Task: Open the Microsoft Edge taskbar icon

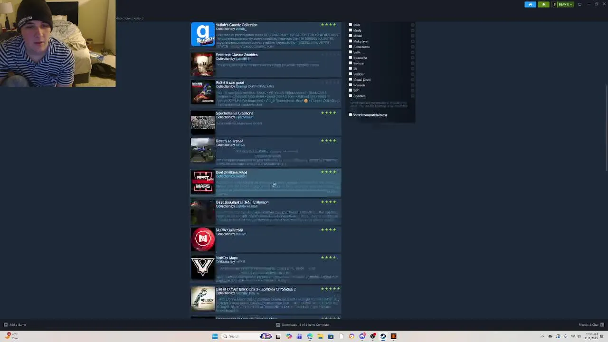Action: point(310,336)
